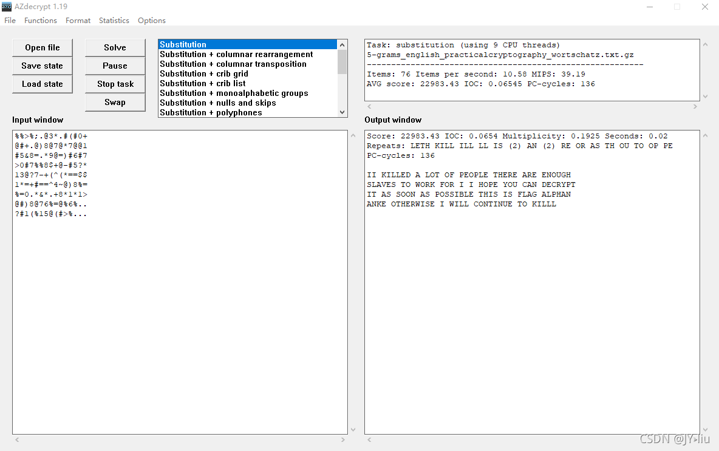719x451 pixels.
Task: Start solving with the Solve button
Action: 115,48
